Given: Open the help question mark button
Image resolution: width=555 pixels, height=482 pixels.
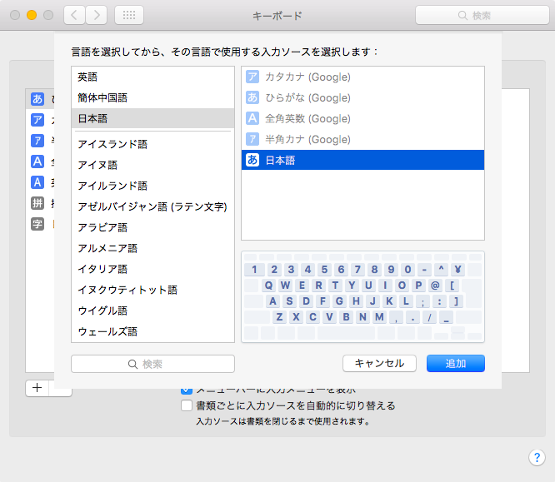Looking at the screenshot, I should (x=537, y=458).
